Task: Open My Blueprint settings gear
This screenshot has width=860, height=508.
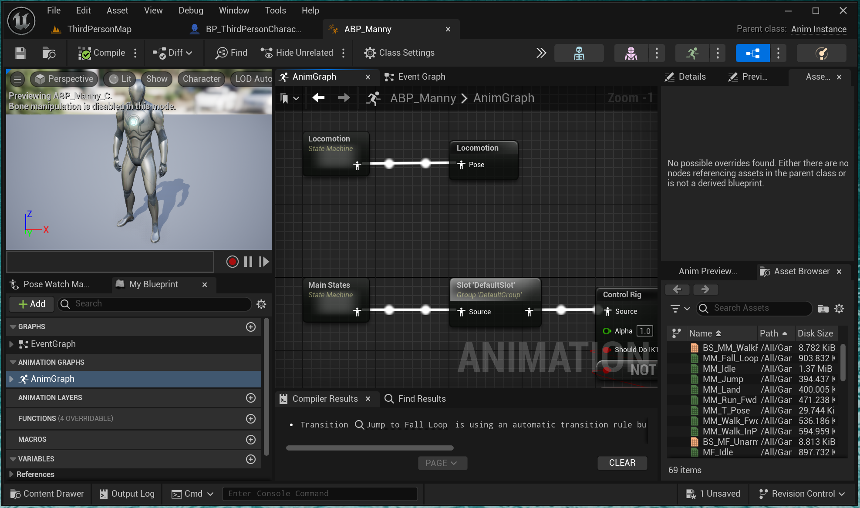Action: (261, 304)
